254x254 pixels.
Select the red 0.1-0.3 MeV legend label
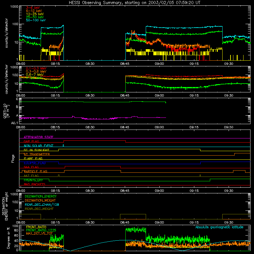[36, 68]
